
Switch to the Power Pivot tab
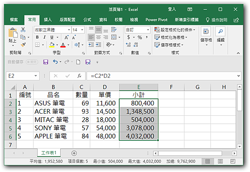point(156,20)
